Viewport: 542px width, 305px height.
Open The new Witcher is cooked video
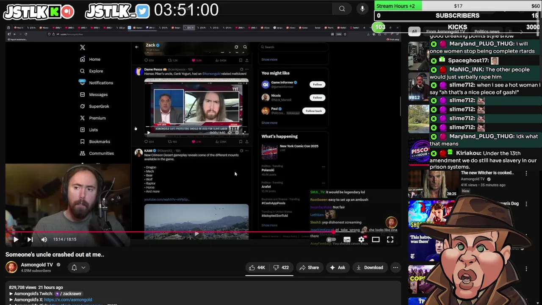tap(487, 173)
